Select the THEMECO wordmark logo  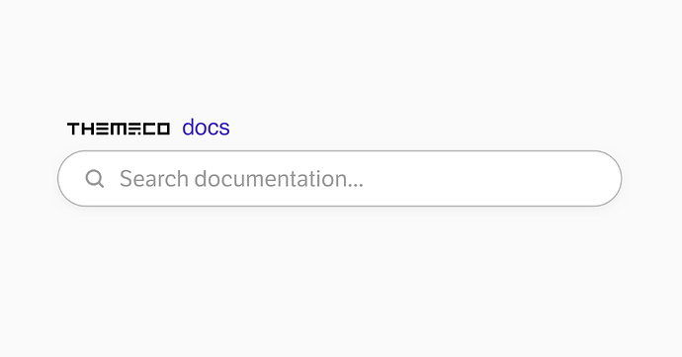119,129
